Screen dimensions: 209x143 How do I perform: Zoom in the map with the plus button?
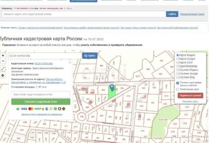click(x=3, y=56)
